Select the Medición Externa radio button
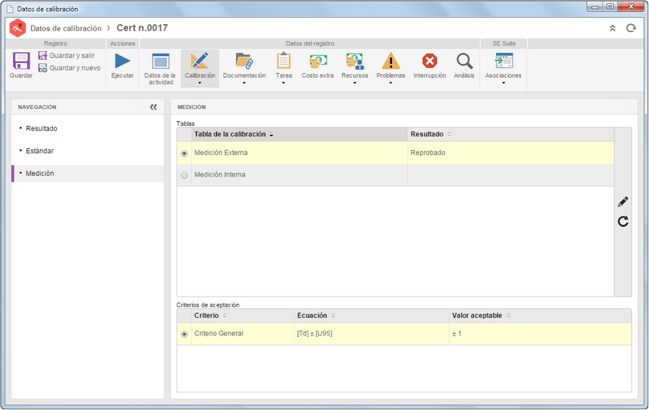This screenshot has height=410, width=649. (x=184, y=153)
